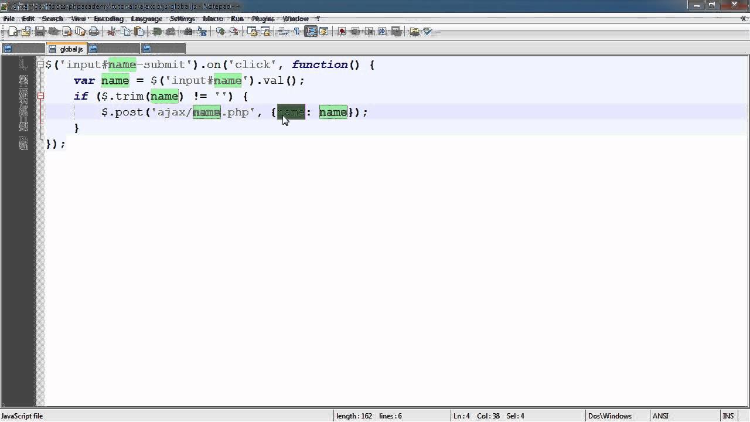The width and height of the screenshot is (750, 422).
Task: Click the 'Col : 38' status text
Action: (x=488, y=416)
